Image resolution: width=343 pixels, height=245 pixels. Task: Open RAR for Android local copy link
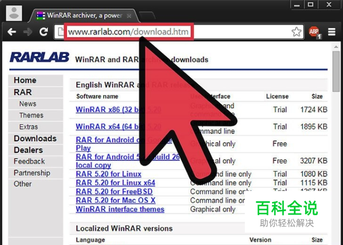128,161
